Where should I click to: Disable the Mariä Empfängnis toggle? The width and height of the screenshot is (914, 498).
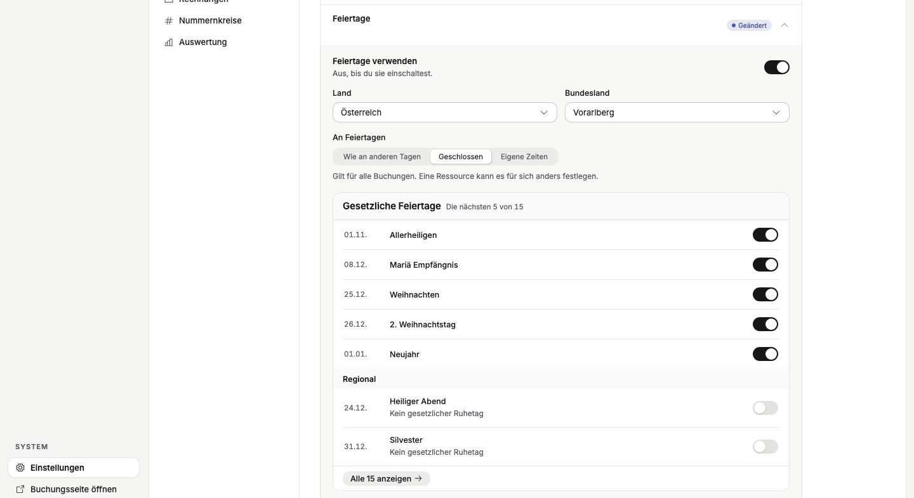[x=765, y=265]
